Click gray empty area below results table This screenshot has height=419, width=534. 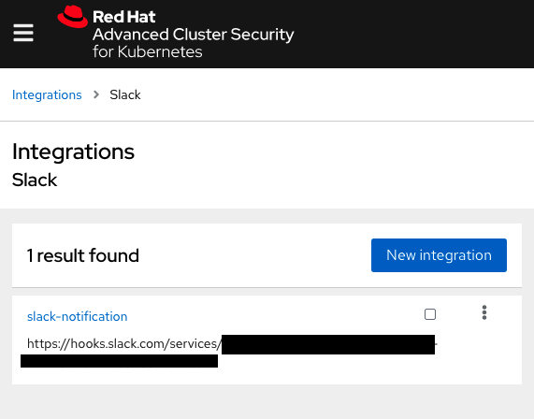pyautogui.click(x=267, y=402)
